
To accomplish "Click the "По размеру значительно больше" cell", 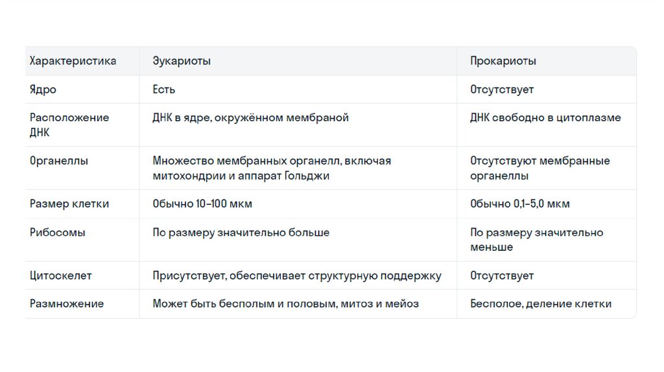I will click(x=241, y=232).
